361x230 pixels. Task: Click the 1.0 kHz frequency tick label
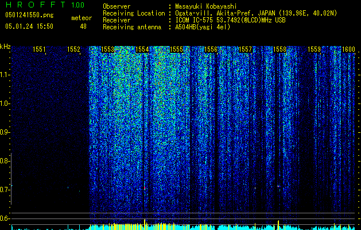pos(5,103)
